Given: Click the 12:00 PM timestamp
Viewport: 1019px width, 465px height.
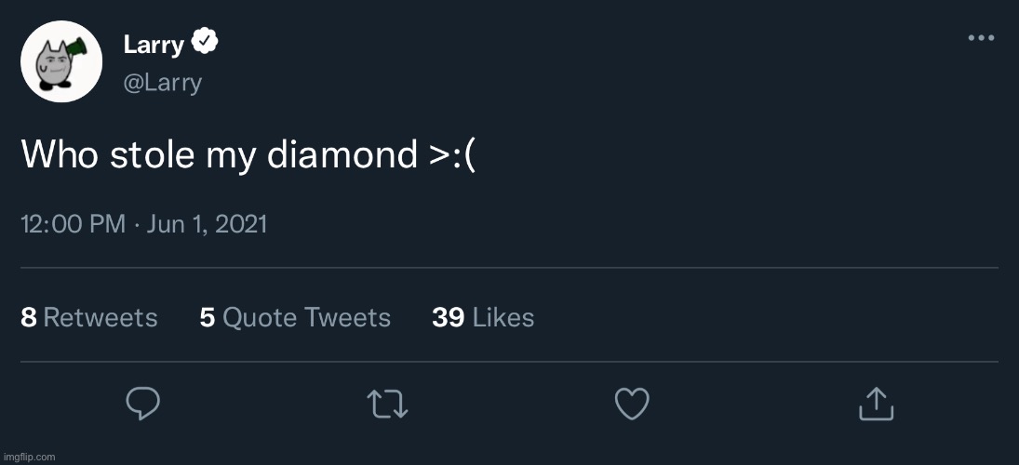Looking at the screenshot, I should pos(72,224).
